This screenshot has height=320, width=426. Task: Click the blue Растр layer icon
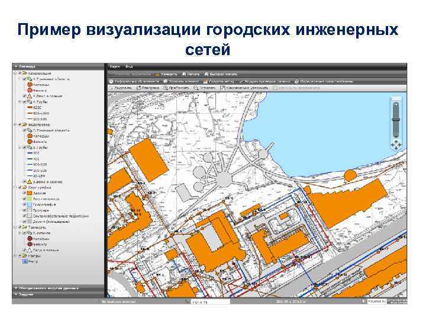click(25, 261)
